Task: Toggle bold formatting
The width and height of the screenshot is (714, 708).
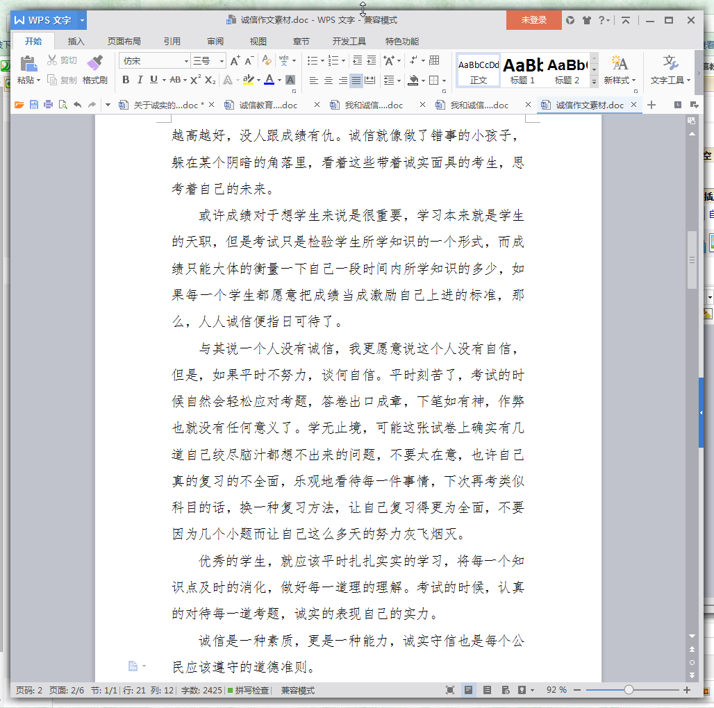Action: pyautogui.click(x=126, y=80)
